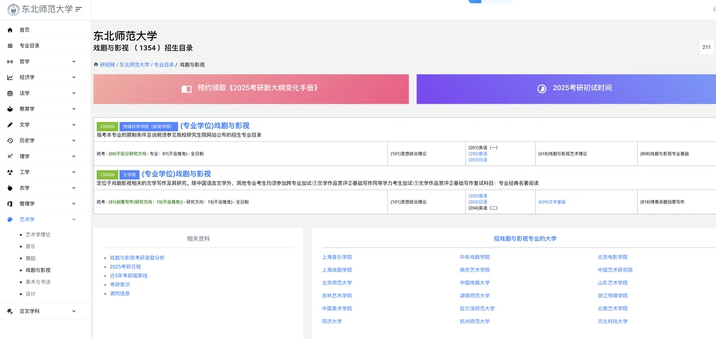Click the scales icon beside 法学

coord(10,93)
